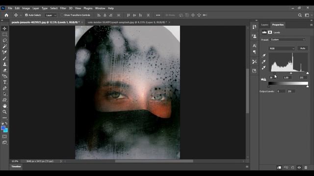Reset adjustment to defaults icon
314x176 pixels.
click(292, 167)
